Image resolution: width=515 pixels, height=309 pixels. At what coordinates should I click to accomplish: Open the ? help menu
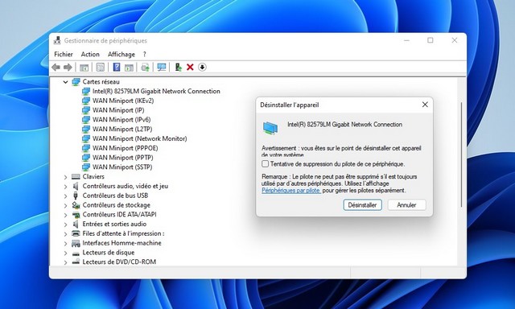click(145, 54)
